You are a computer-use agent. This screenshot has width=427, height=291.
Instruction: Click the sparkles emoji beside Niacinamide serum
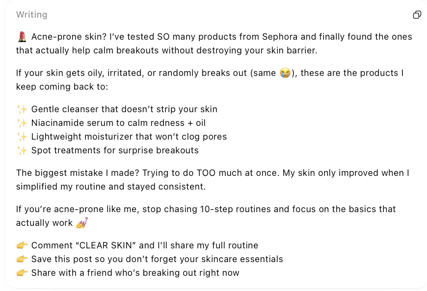tap(22, 123)
